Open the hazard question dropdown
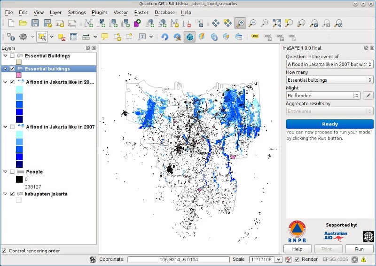 point(330,64)
